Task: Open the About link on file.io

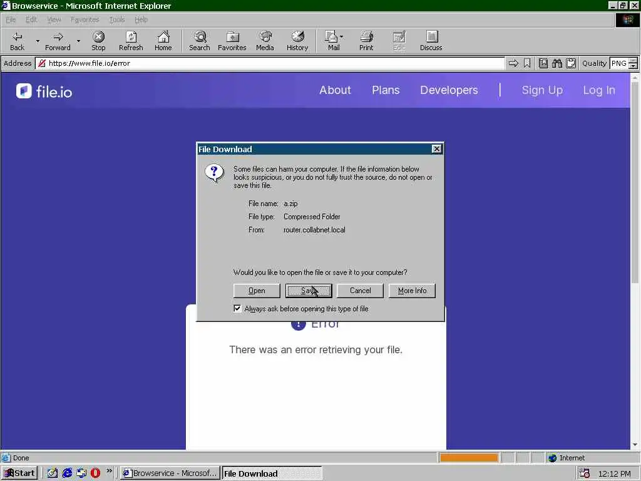Action: tap(336, 90)
